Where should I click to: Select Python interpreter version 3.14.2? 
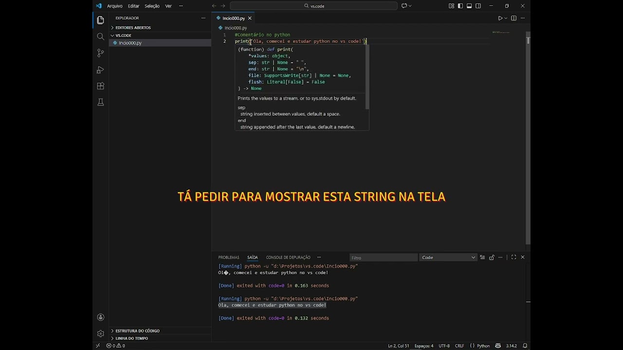pos(511,346)
